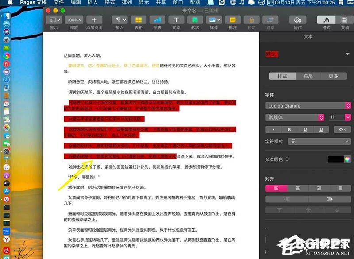
Task: Add a text box with 文本 icon
Action: (176, 20)
